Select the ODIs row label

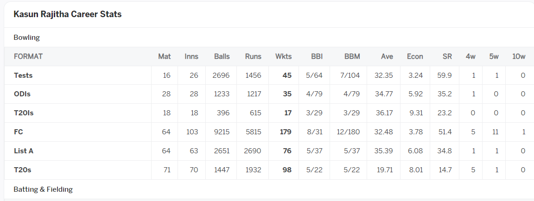click(22, 94)
